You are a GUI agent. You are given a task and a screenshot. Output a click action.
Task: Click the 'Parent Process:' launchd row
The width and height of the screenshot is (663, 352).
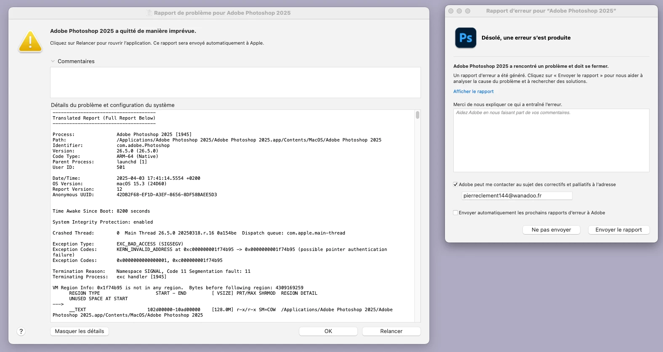click(100, 162)
